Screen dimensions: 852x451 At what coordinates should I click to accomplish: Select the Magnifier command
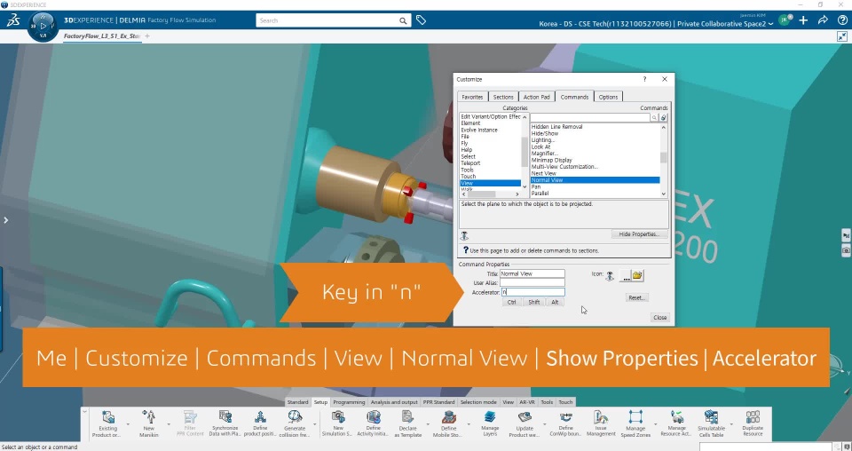(x=545, y=154)
